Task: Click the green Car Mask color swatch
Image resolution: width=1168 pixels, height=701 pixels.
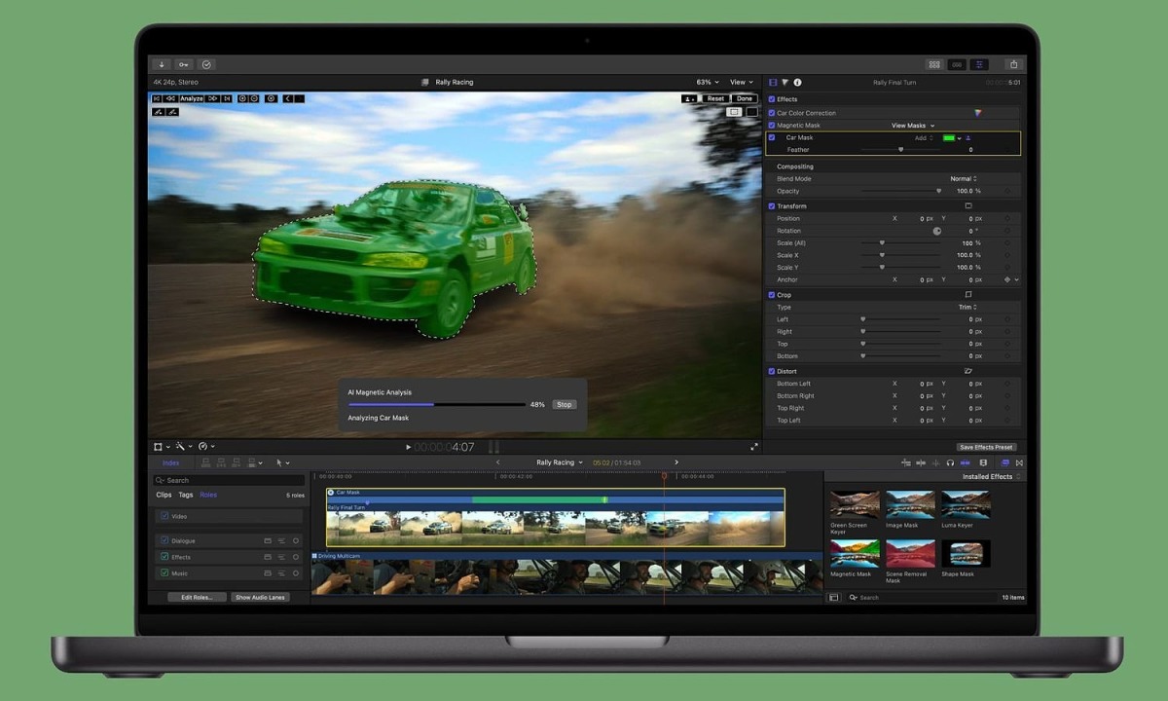Action: [x=948, y=138]
